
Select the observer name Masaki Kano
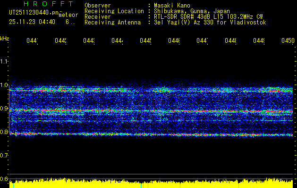tap(172, 6)
